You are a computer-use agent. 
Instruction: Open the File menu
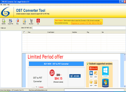coord(1,5)
